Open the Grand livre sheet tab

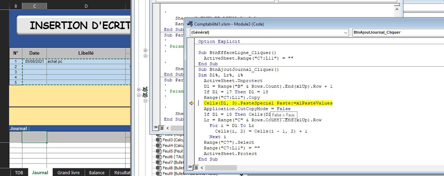pyautogui.click(x=68, y=172)
